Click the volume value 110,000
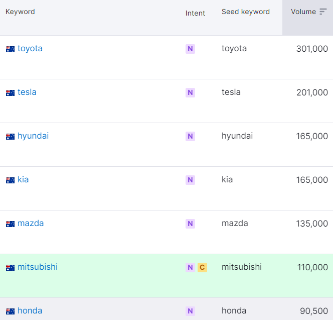333x320 pixels. pyautogui.click(x=312, y=267)
